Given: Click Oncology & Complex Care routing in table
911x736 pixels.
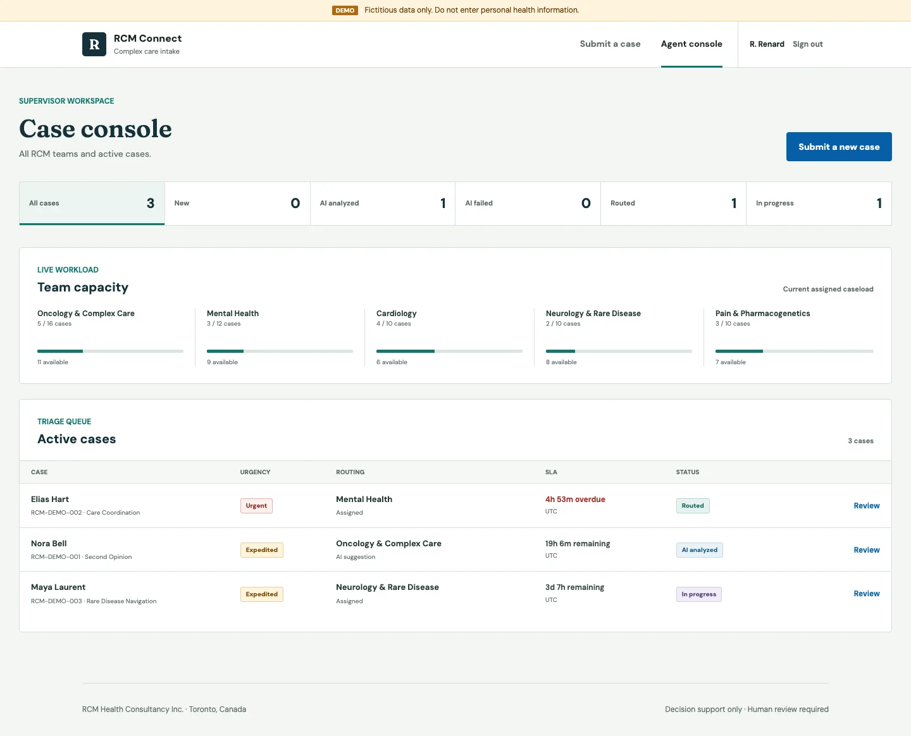Looking at the screenshot, I should pos(388,544).
